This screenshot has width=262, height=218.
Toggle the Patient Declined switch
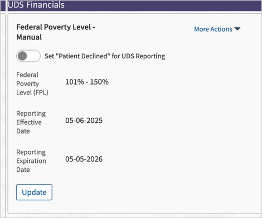(28, 56)
